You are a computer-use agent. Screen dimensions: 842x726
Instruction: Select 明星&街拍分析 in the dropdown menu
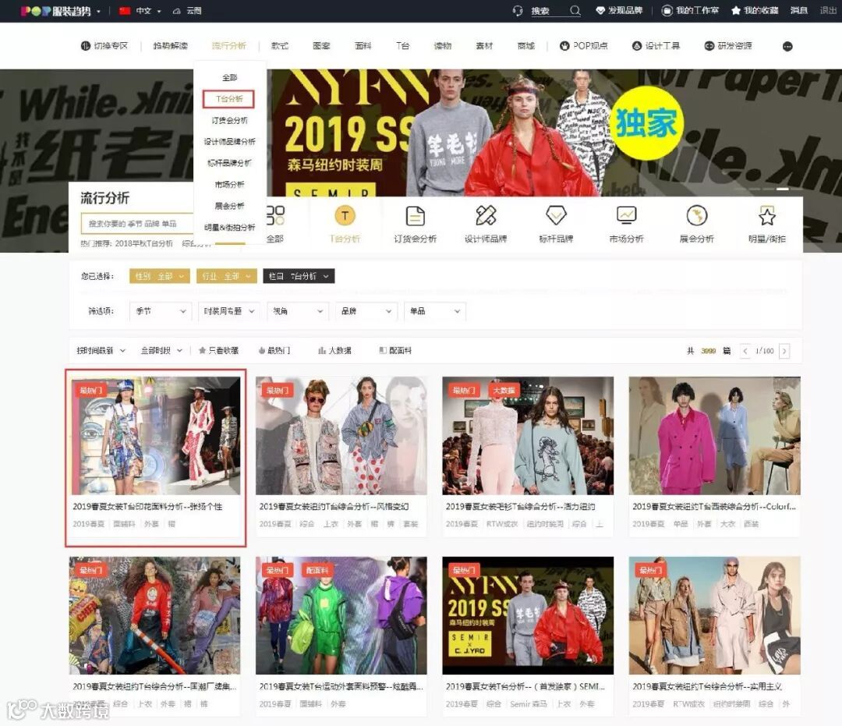click(229, 228)
